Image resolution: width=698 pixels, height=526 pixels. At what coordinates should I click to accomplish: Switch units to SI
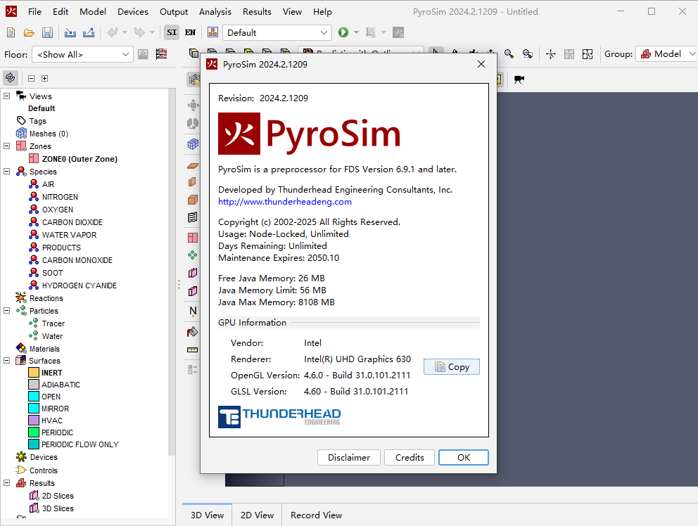point(172,32)
